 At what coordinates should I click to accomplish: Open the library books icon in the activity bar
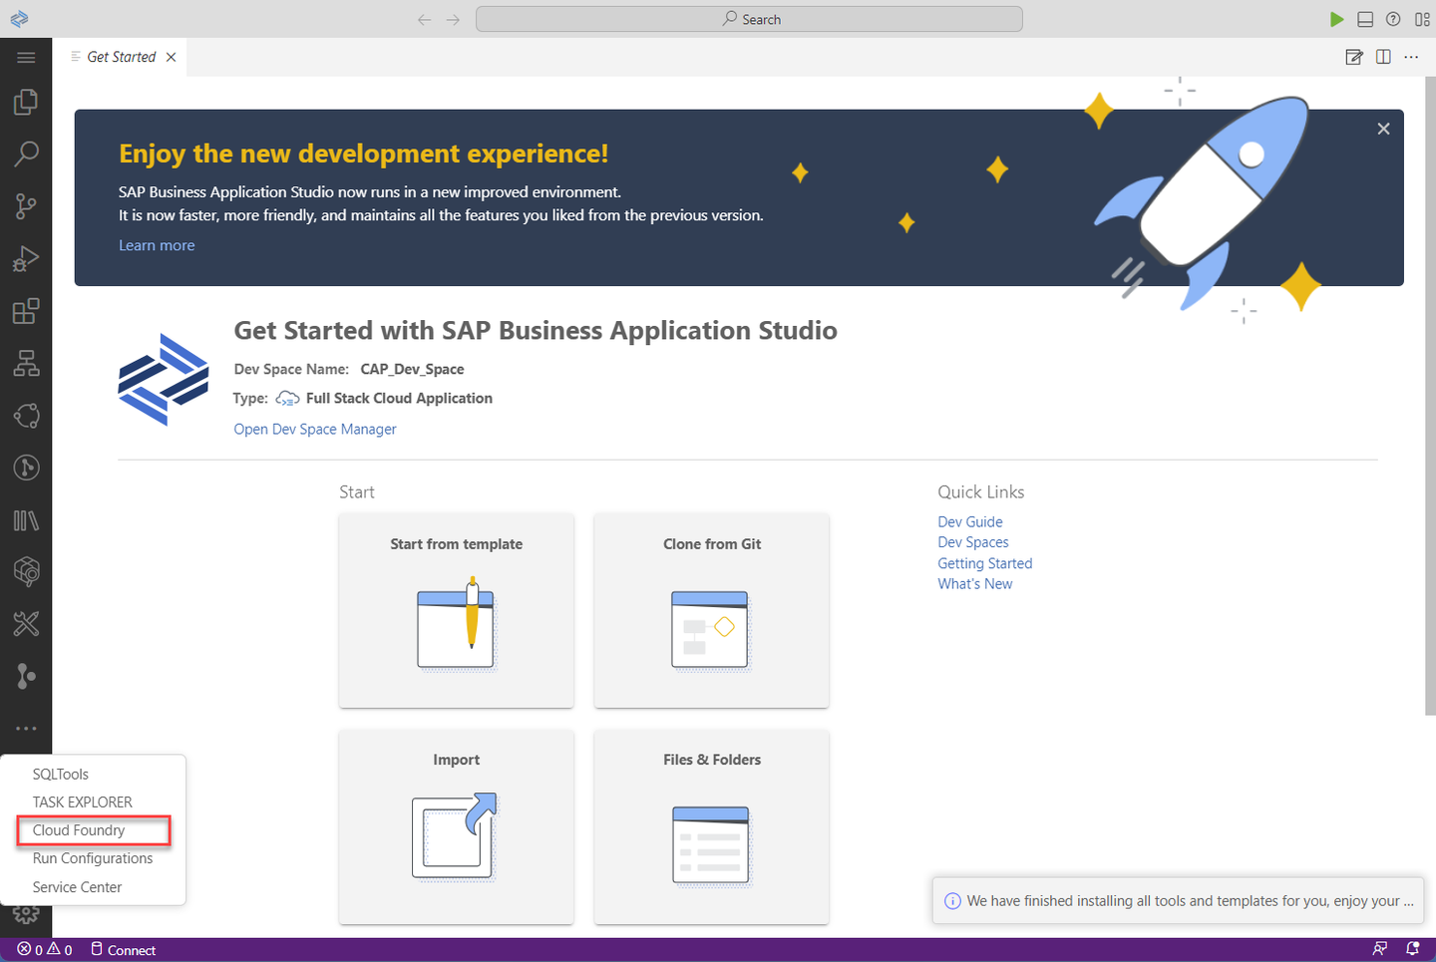26,520
